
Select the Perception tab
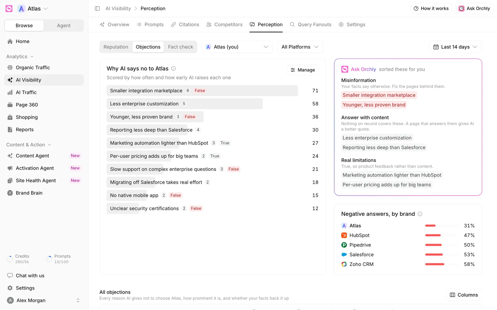point(266,24)
